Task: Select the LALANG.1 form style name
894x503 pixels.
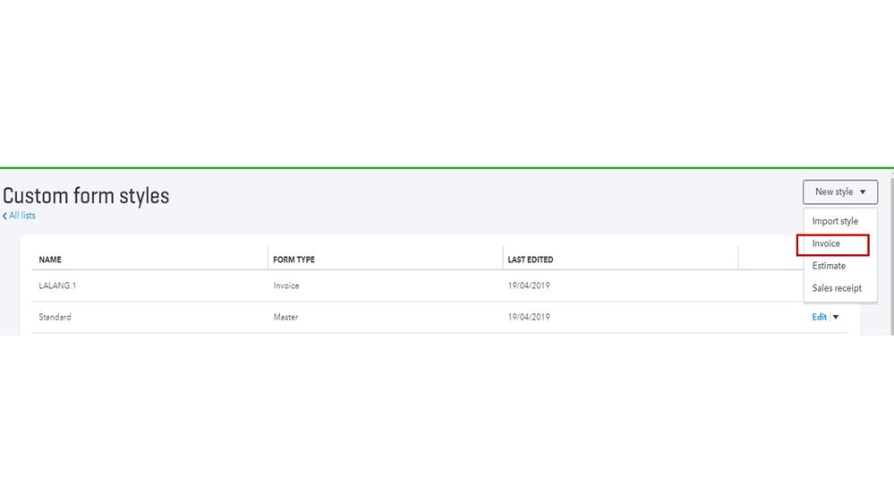Action: point(58,286)
